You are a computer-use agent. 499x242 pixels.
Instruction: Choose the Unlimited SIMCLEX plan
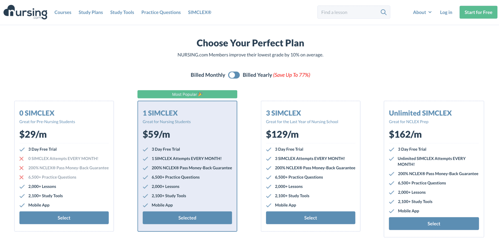434,224
